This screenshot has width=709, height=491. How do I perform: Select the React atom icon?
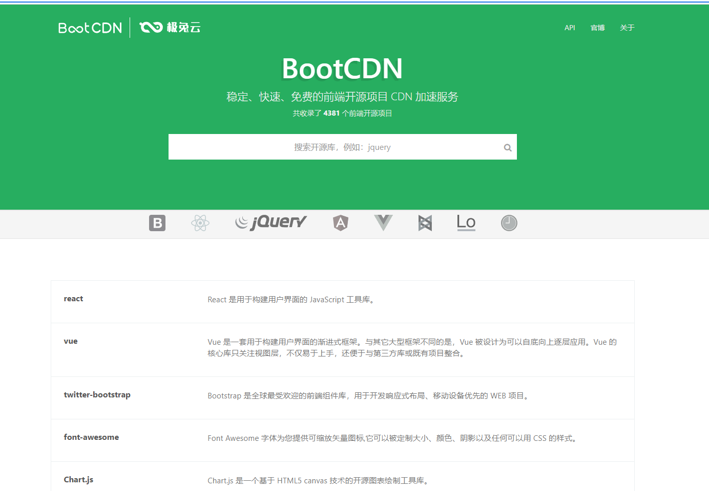200,223
